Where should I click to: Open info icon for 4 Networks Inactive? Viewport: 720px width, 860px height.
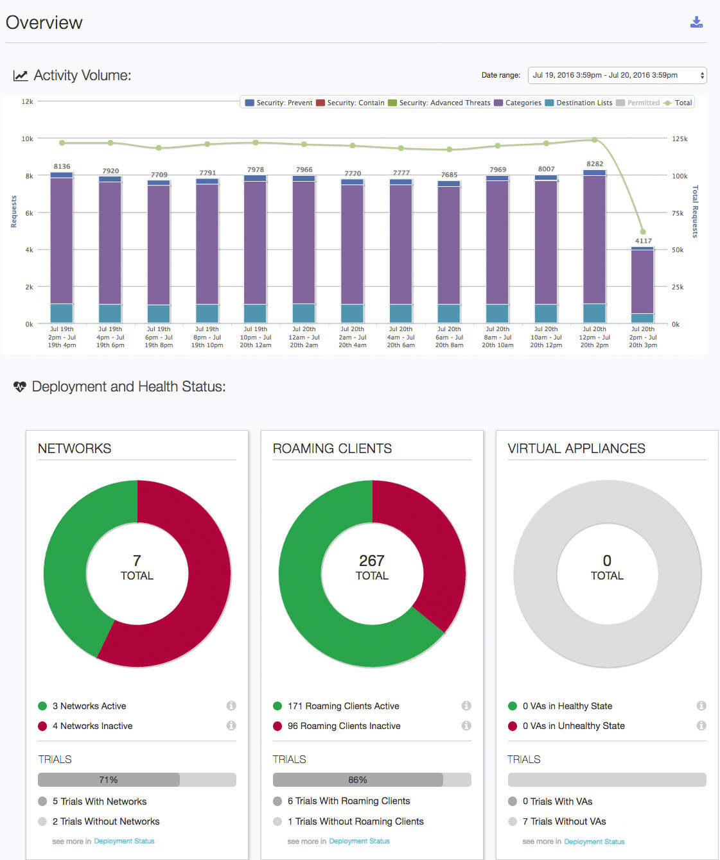(231, 725)
